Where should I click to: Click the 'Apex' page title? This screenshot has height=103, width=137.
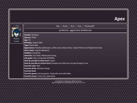click(119, 19)
